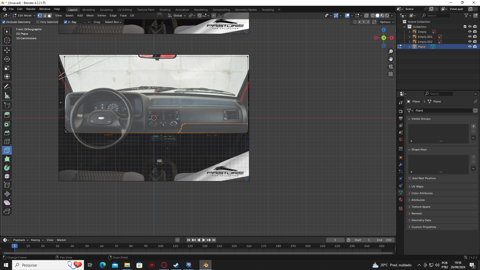
Task: Click the End frame field
Action: [x=384, y=240]
